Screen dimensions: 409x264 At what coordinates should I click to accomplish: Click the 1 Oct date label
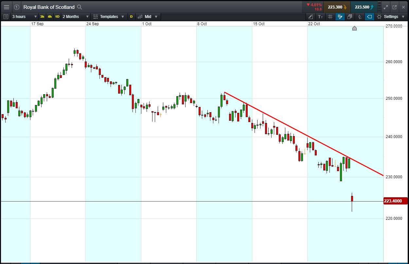(x=147, y=24)
